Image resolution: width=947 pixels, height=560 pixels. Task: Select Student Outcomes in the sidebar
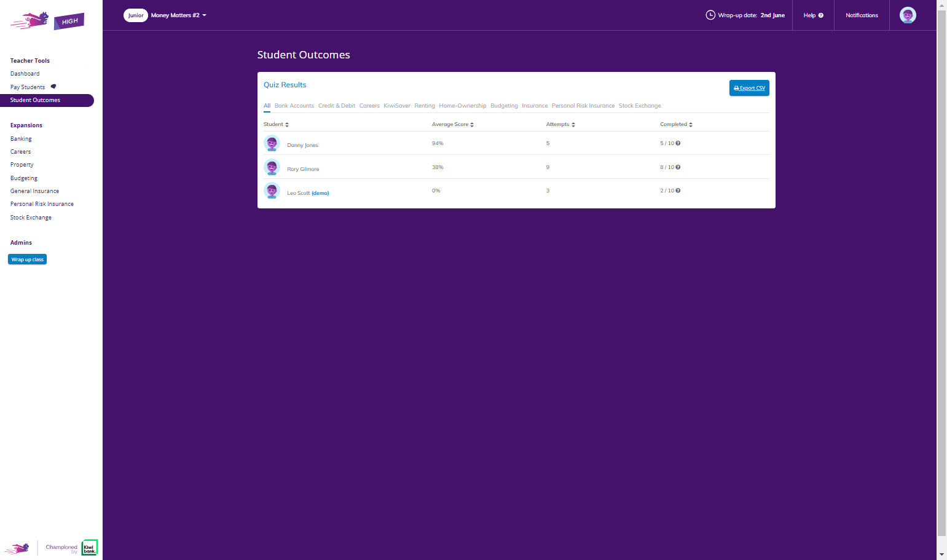click(x=47, y=100)
